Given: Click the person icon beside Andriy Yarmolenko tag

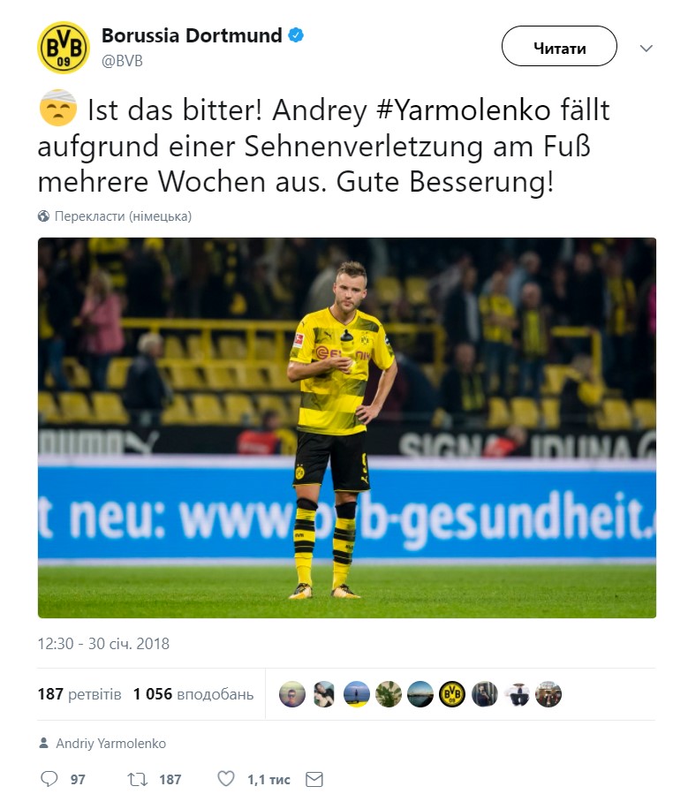Looking at the screenshot, I should [x=44, y=743].
